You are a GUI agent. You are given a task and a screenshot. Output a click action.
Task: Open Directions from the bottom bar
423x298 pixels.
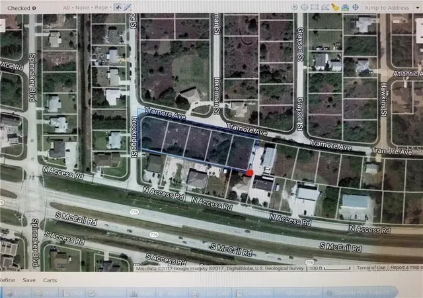click(x=107, y=293)
